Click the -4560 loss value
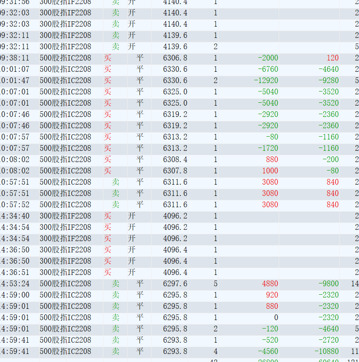Viewport: 359px width, 362px height. [268, 352]
